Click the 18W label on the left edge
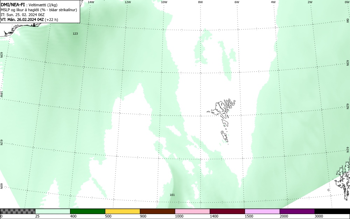The image size is (350, 219). [1, 94]
